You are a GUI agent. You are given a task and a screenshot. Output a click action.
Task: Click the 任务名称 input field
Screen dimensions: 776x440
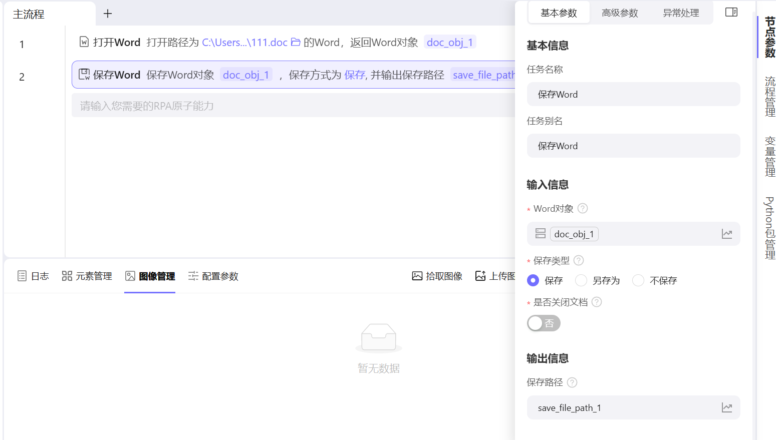[633, 94]
